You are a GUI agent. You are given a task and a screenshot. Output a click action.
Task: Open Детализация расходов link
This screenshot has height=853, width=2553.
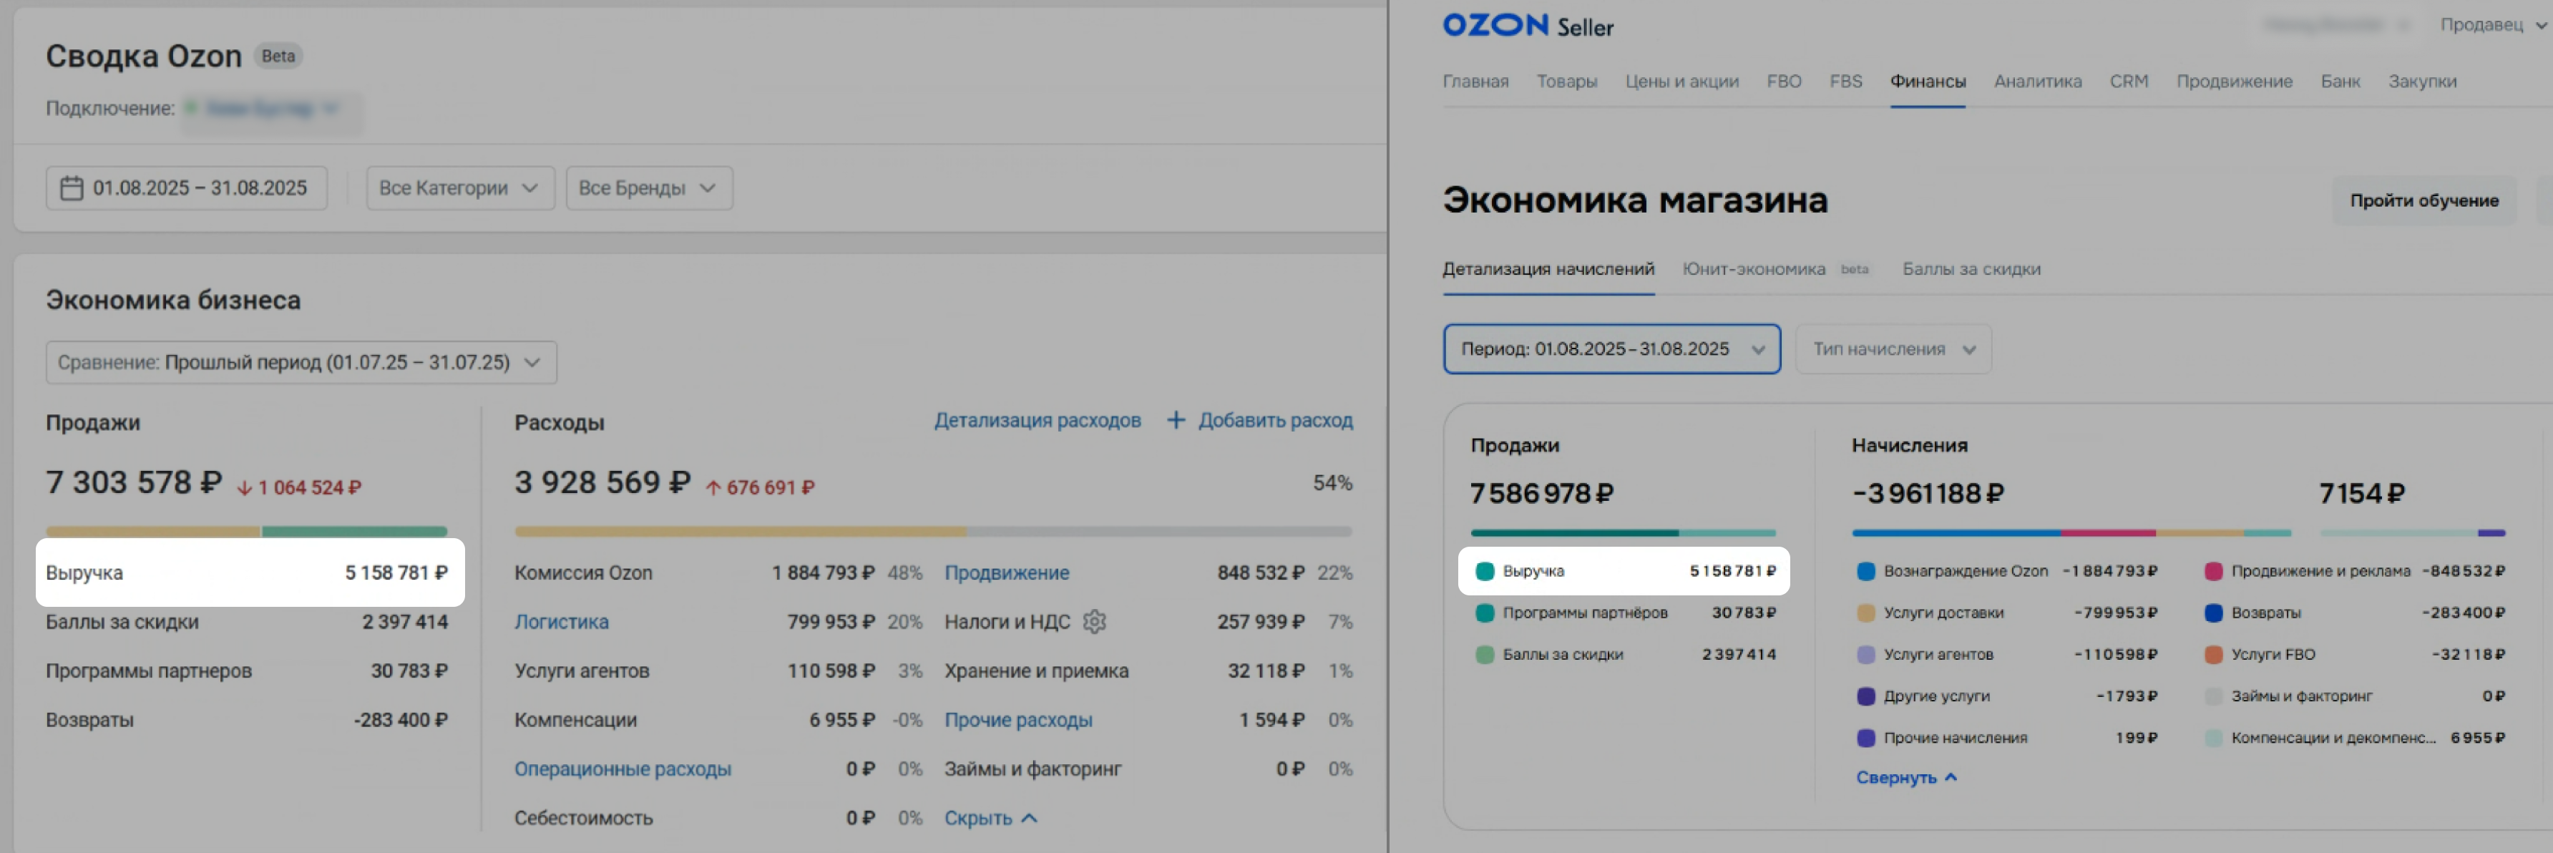pos(1037,420)
